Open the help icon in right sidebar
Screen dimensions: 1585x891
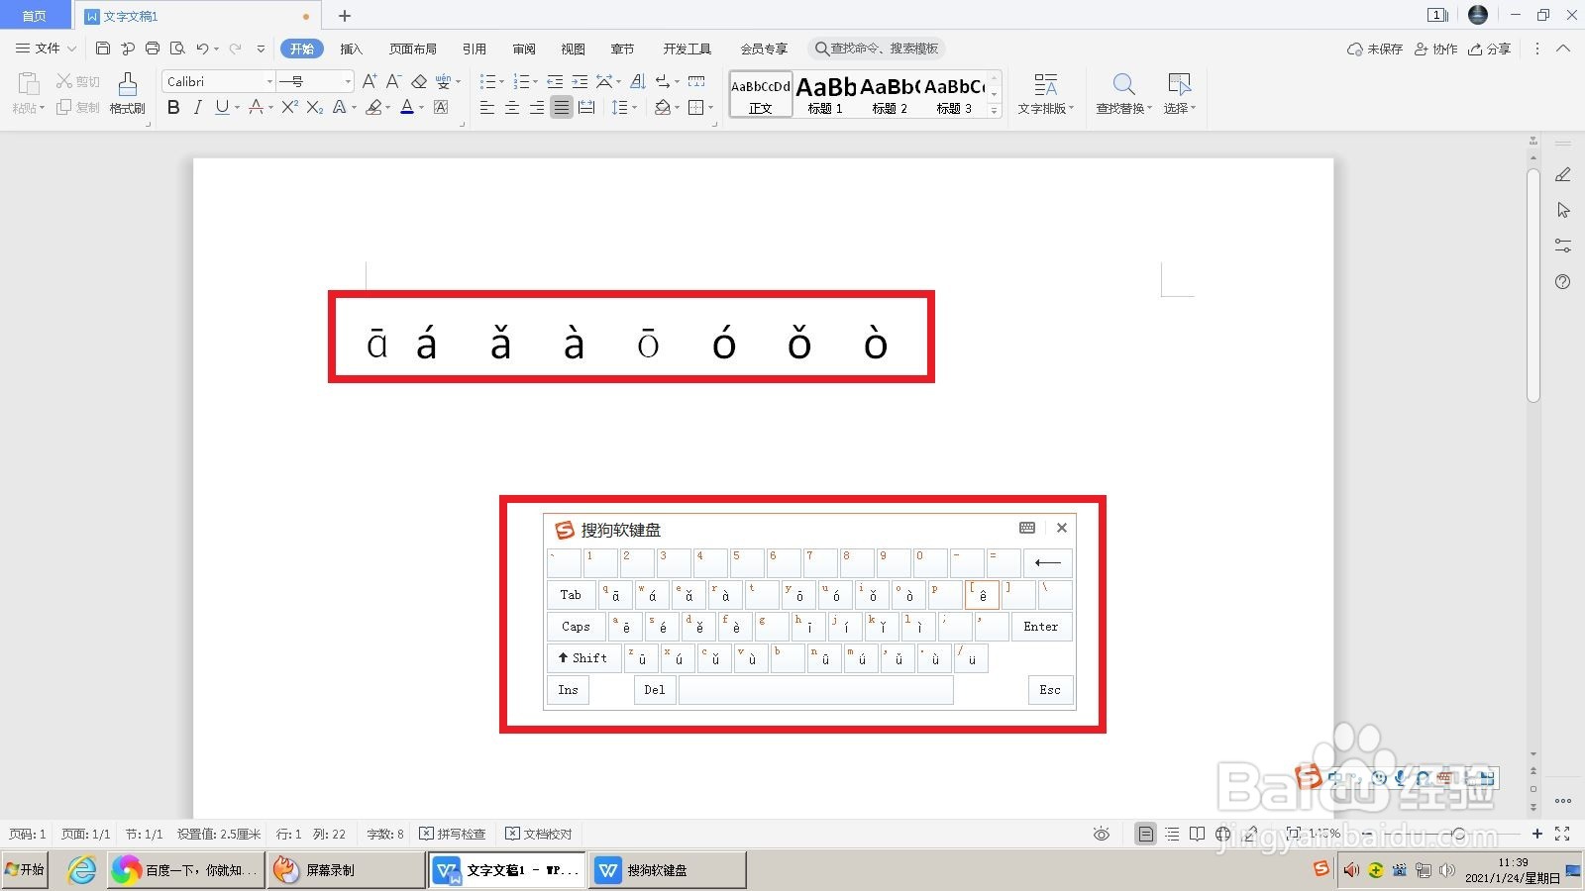[x=1563, y=282]
